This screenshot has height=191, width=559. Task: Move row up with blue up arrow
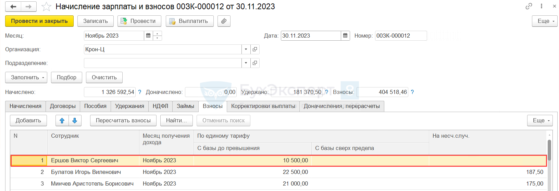pyautogui.click(x=62, y=120)
